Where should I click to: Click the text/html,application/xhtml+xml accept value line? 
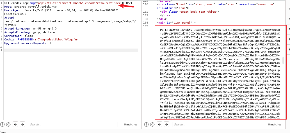point(70,21)
